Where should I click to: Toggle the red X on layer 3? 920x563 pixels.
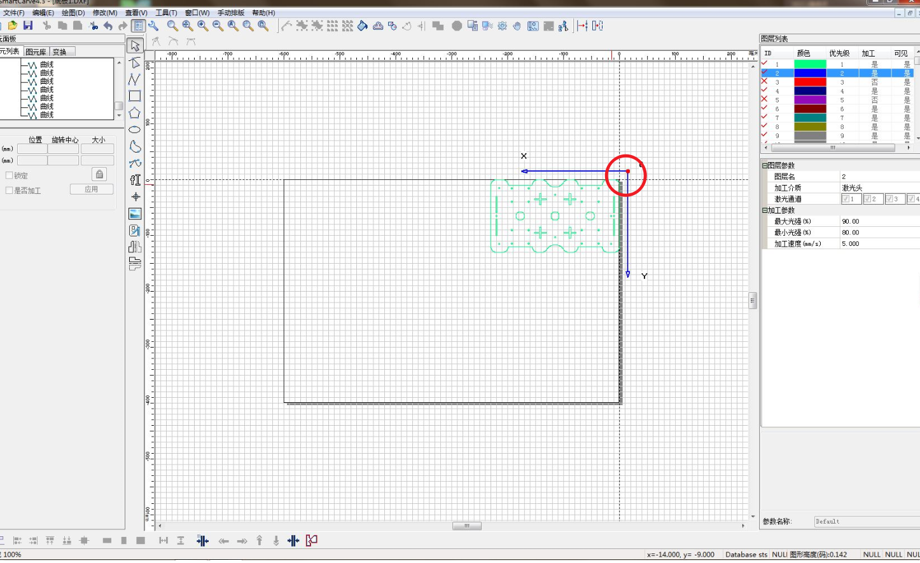[x=764, y=82]
